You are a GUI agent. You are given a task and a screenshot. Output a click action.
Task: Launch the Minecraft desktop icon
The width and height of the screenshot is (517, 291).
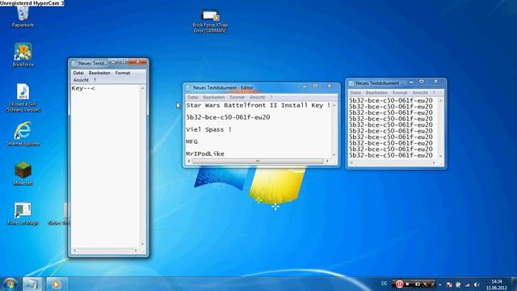coord(23,174)
